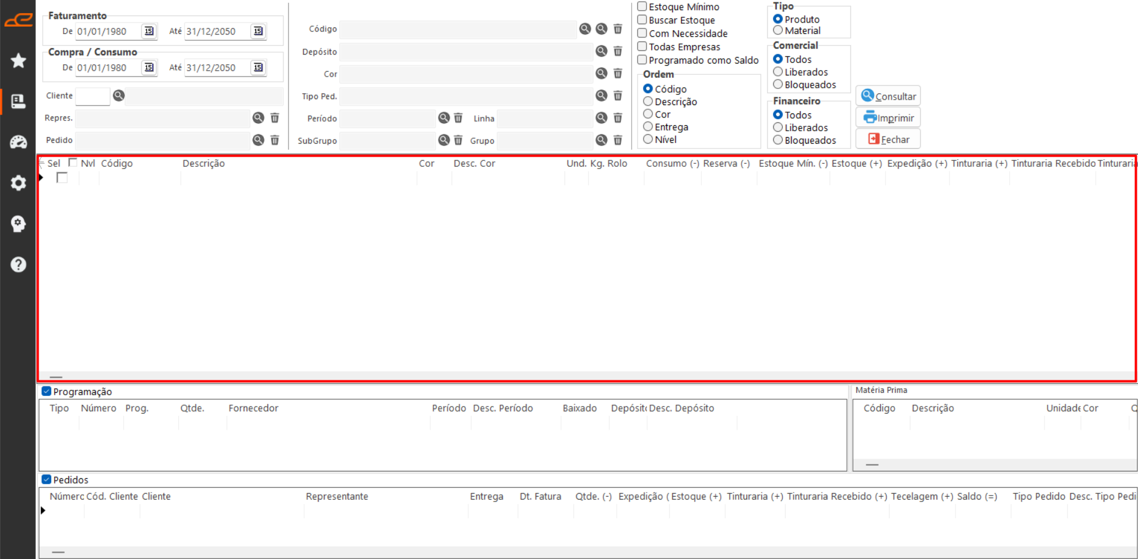Clear the Pedido field using trash icon
The height and width of the screenshot is (559, 1138).
click(x=275, y=140)
